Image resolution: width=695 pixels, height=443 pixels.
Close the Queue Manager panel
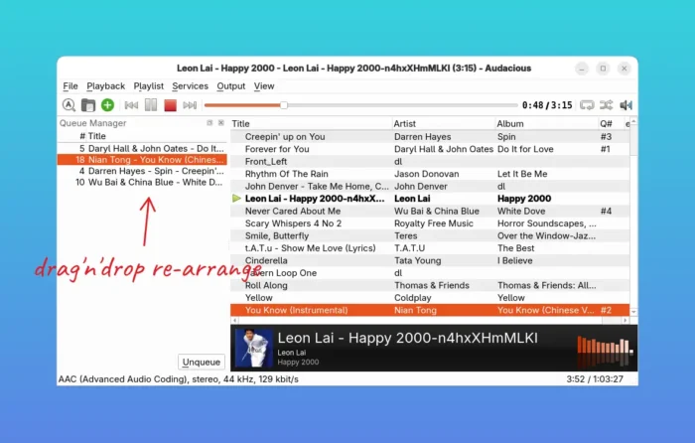pyautogui.click(x=221, y=123)
